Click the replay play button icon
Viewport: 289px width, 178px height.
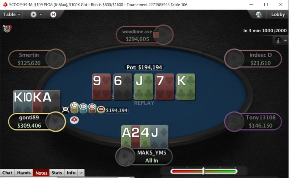[33, 14]
